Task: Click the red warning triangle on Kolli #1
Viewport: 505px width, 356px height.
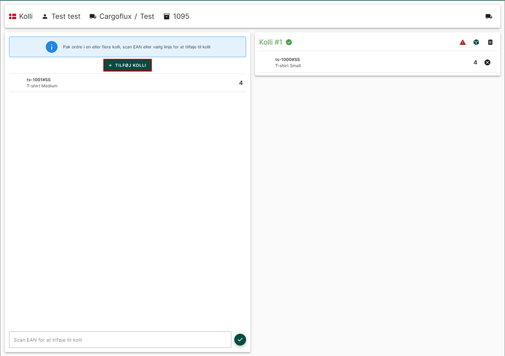Action: click(462, 42)
